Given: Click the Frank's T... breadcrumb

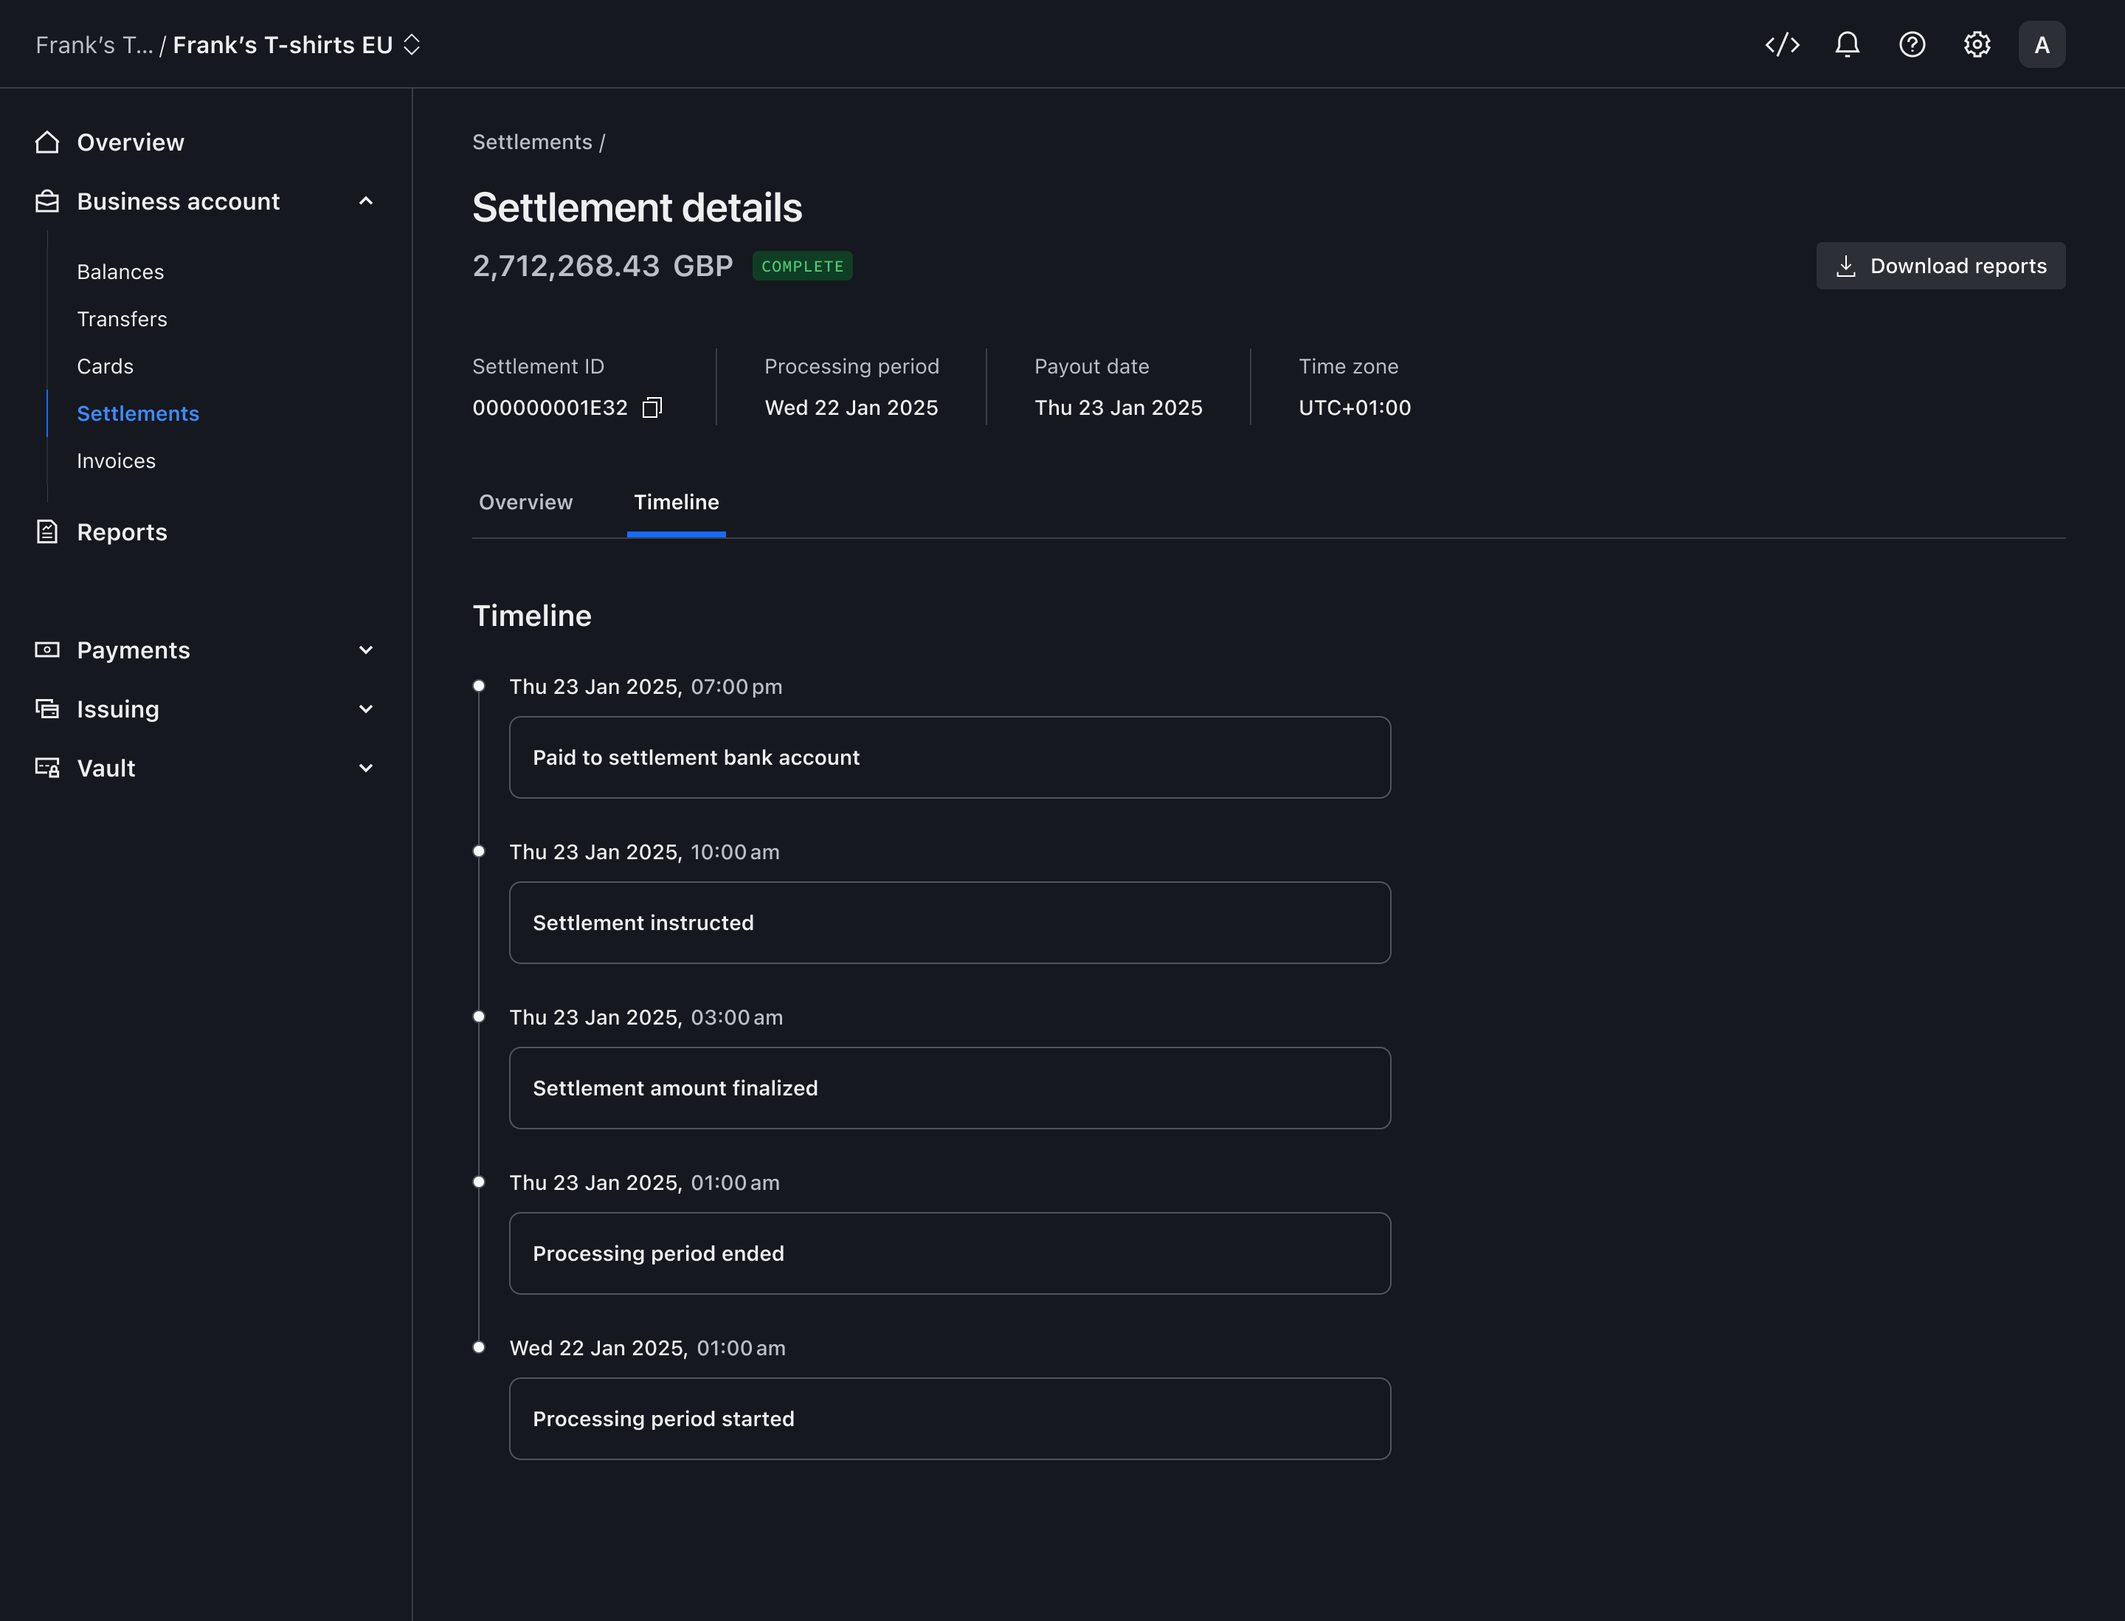Looking at the screenshot, I should pyautogui.click(x=94, y=44).
